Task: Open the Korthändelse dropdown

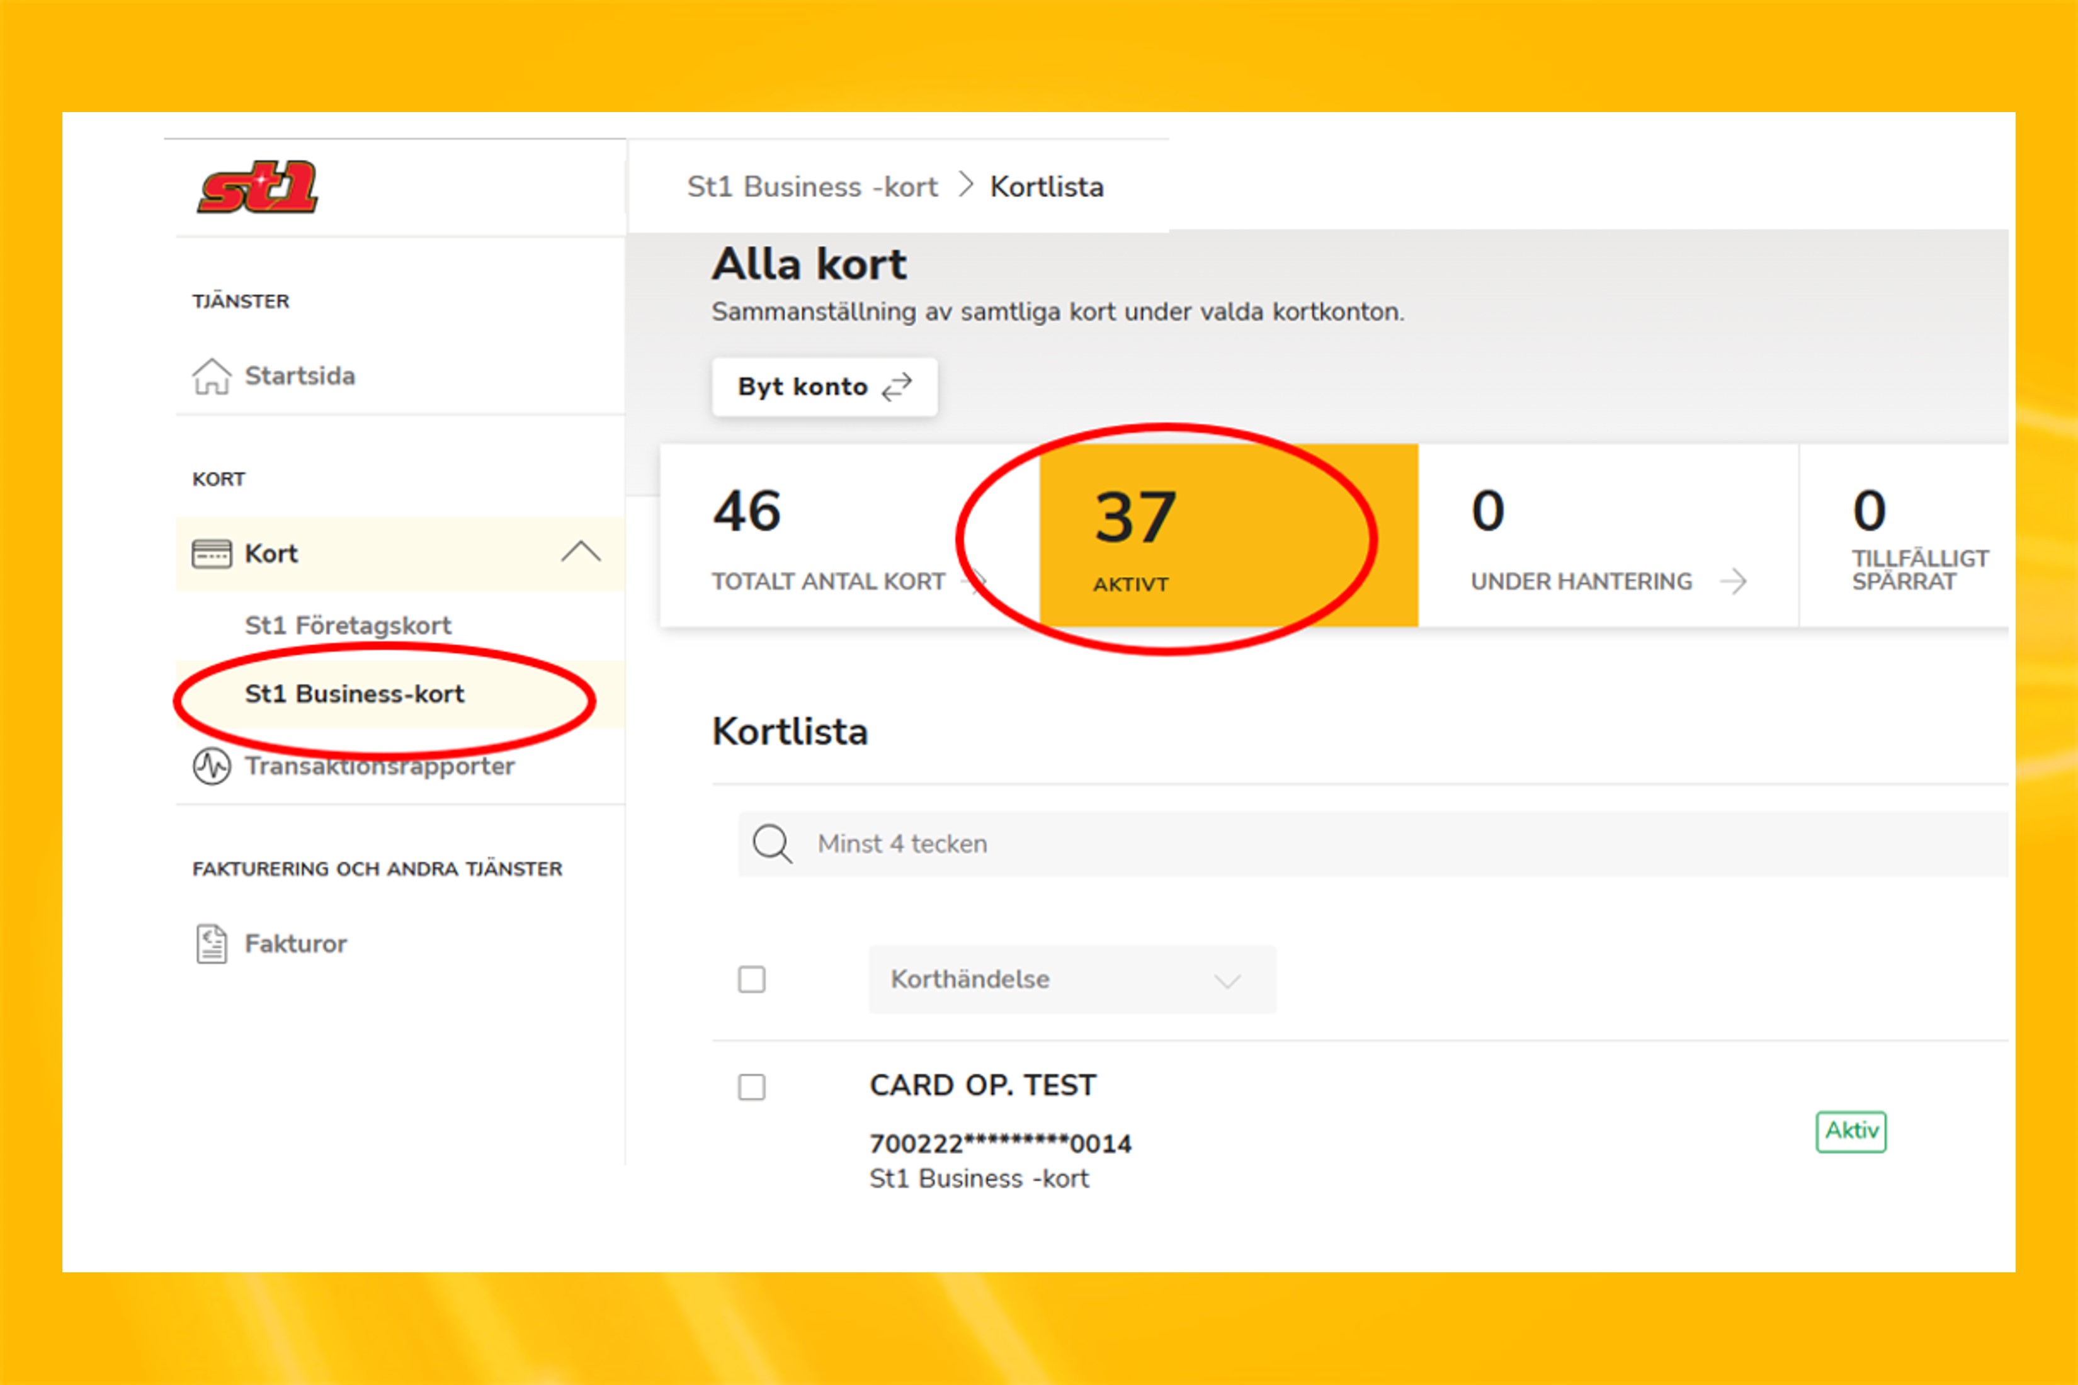Action: (x=1072, y=980)
